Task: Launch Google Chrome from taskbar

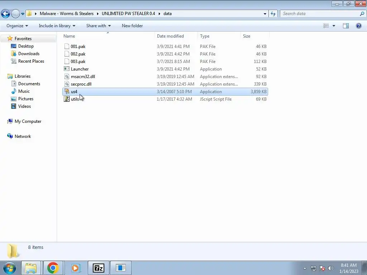Action: click(x=53, y=268)
